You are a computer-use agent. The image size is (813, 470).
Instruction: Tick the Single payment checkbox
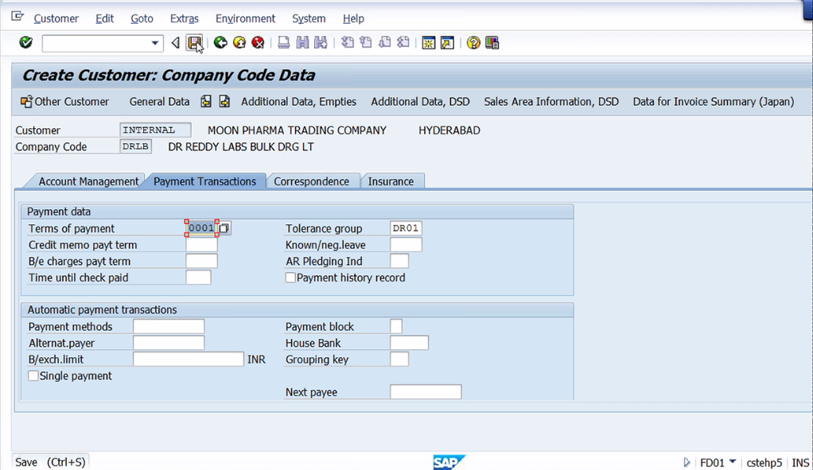(33, 375)
